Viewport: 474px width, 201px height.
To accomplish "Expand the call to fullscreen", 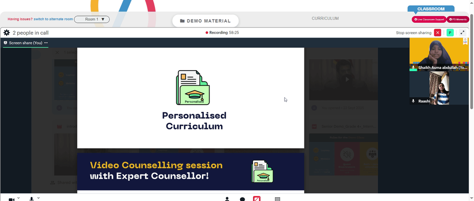I will (x=462, y=33).
